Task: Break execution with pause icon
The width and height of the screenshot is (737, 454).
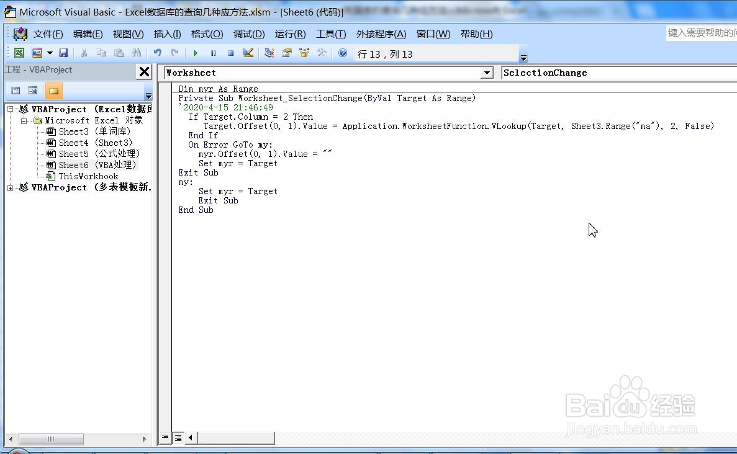Action: click(x=214, y=53)
